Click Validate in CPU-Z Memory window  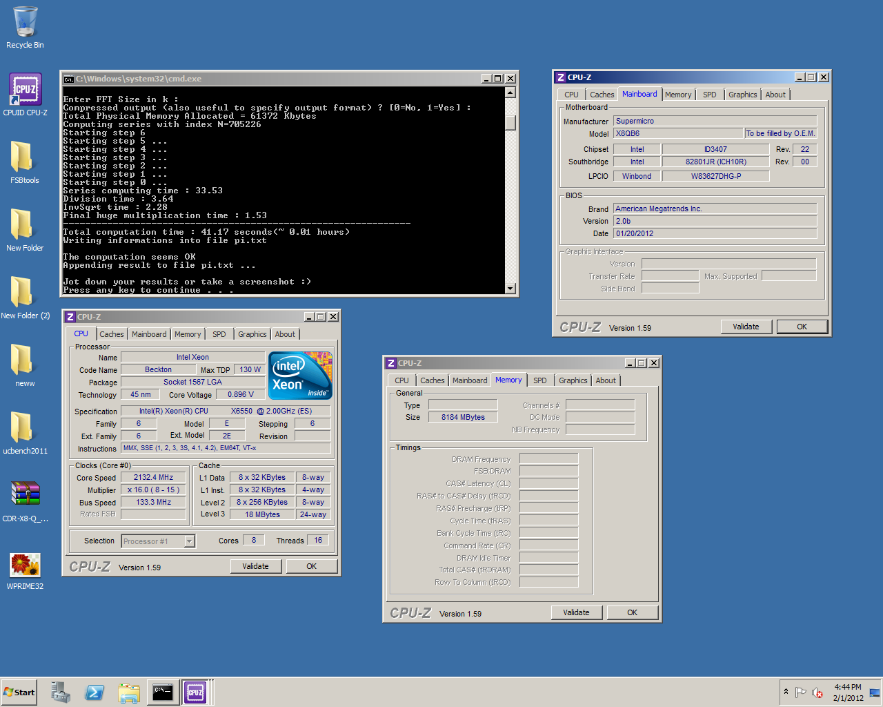(x=576, y=612)
